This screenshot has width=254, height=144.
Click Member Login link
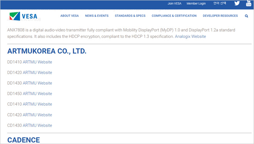[196, 3]
